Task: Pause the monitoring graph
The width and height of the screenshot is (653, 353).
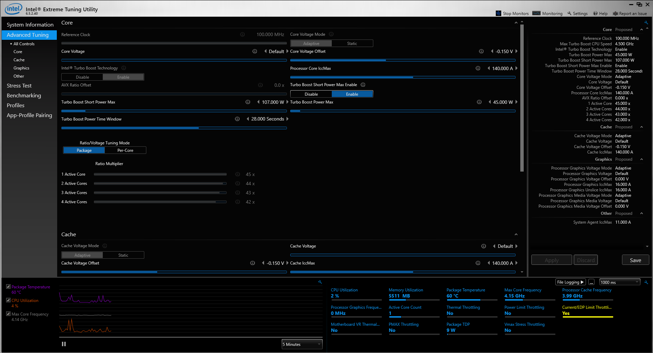Action: point(64,344)
